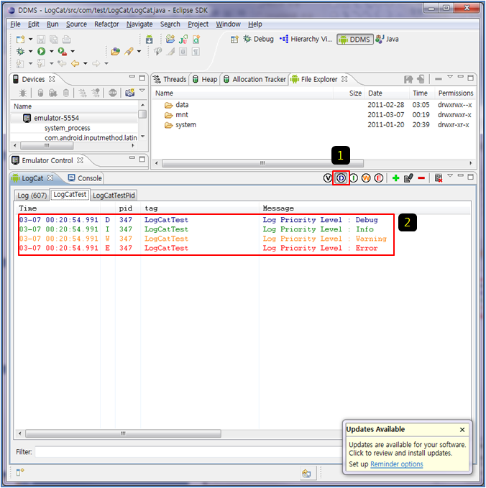Click the File Explorer delete minus icon
The width and height of the screenshot is (486, 488).
point(439,79)
